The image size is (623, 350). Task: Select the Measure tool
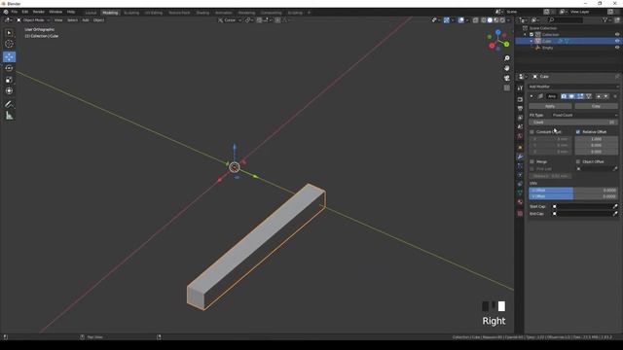pyautogui.click(x=9, y=116)
